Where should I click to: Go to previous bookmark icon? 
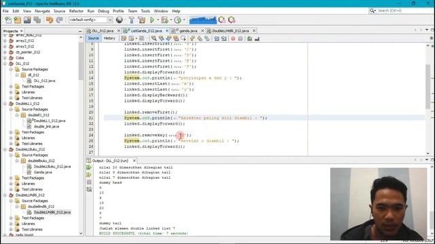(192, 39)
